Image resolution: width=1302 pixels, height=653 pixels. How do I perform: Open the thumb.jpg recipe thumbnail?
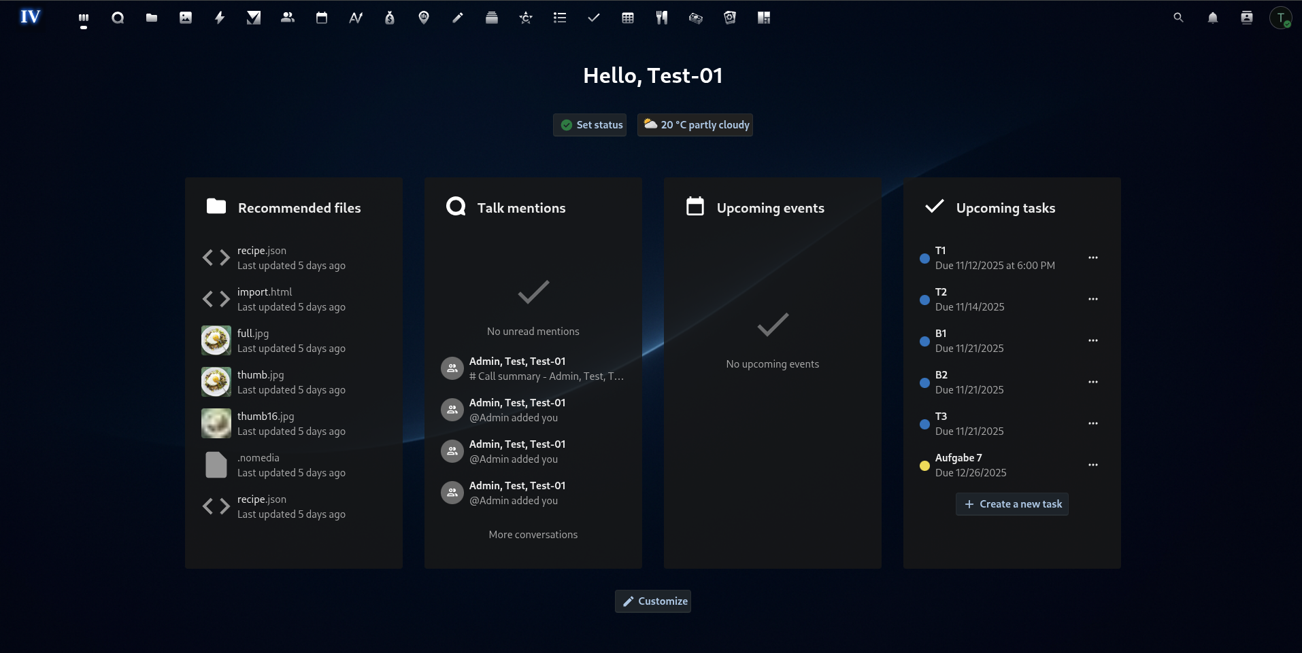pos(216,382)
